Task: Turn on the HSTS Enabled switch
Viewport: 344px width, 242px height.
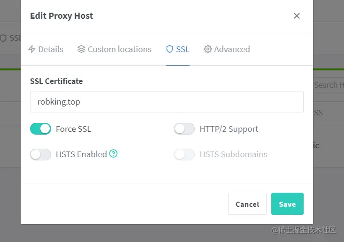Action: pos(40,154)
